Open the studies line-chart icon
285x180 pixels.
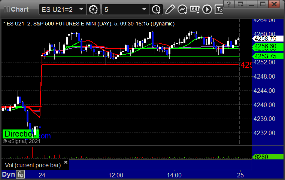point(182,9)
